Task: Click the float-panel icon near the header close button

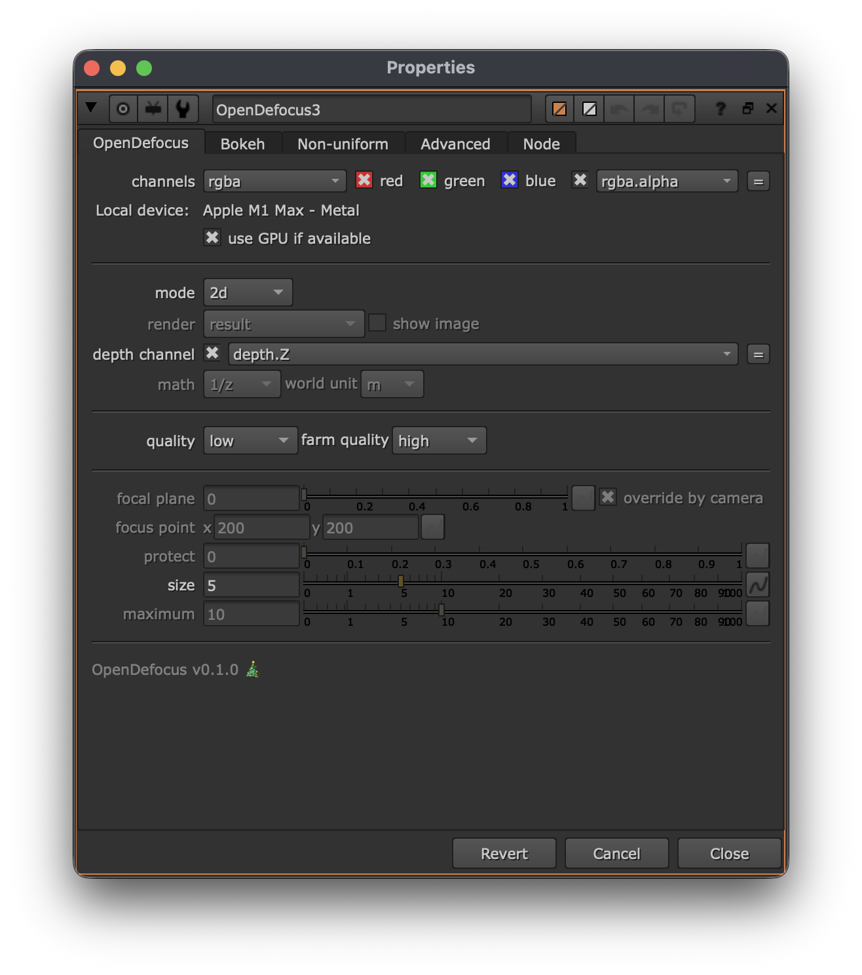Action: click(747, 109)
